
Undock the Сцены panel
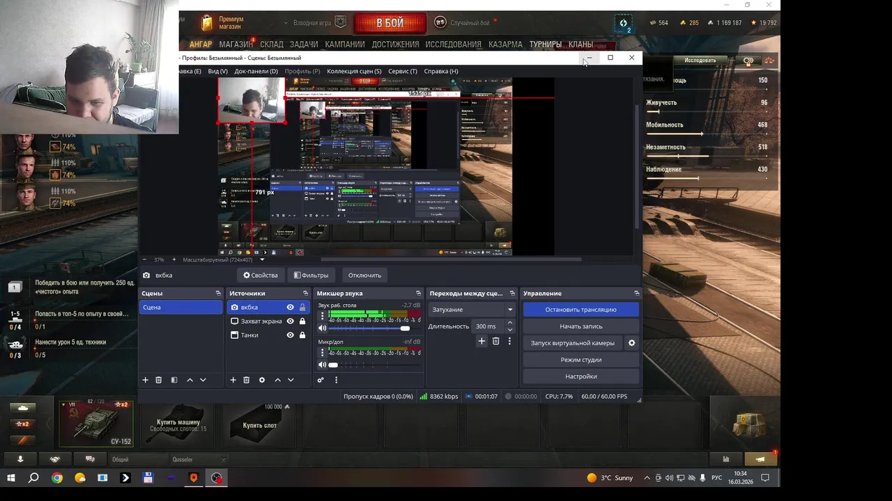point(218,293)
